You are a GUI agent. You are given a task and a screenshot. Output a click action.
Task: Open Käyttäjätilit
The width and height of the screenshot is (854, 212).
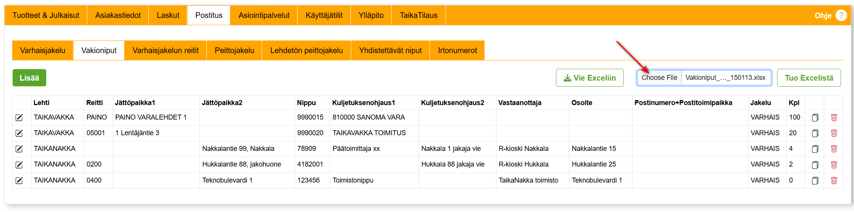coord(324,15)
